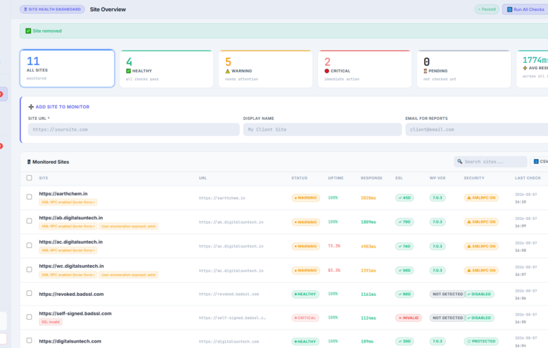
Task: Click the Run All Checks button
Action: tap(525, 10)
